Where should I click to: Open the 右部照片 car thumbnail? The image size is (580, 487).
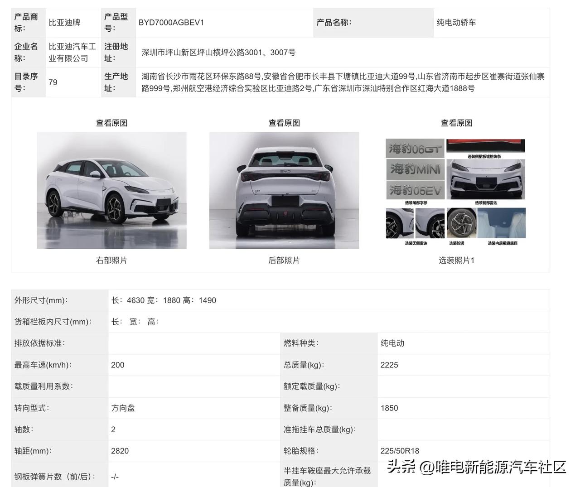tap(111, 190)
